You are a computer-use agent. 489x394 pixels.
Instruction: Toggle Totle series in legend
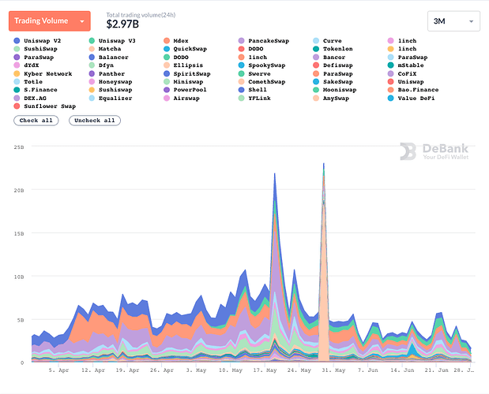coord(28,82)
